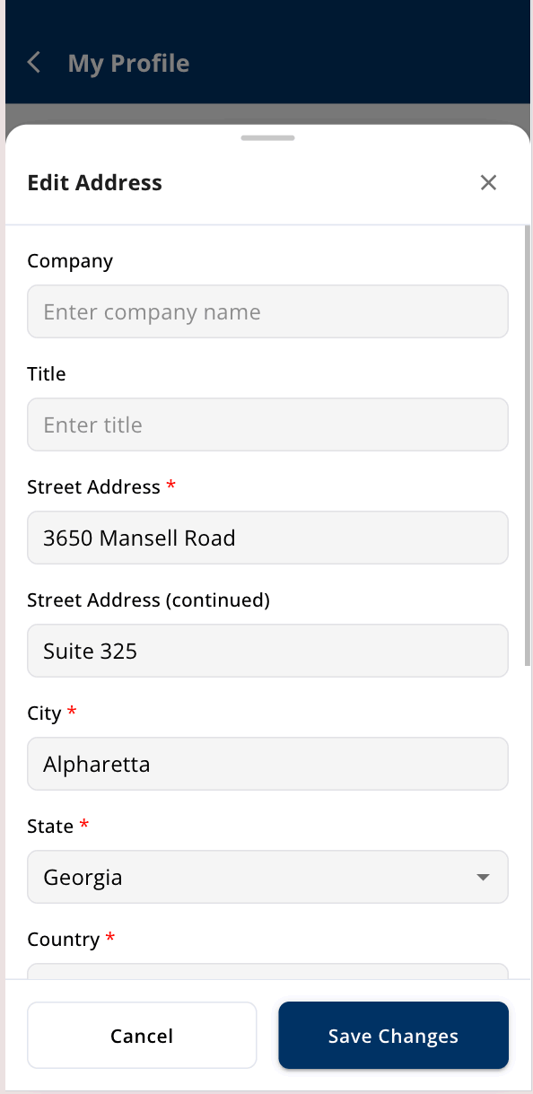
Task: Expand the State dropdown arrow
Action: tap(483, 878)
